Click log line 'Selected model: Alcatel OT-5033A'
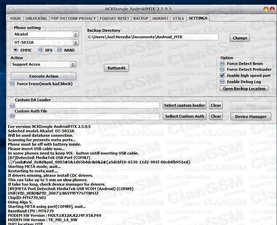Viewport: 277px width, 225px height. click(x=41, y=131)
